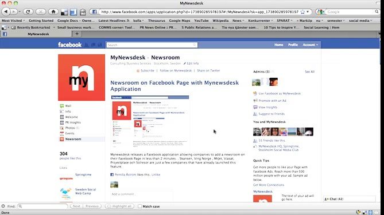Open Events in the sidebar

coord(69,133)
